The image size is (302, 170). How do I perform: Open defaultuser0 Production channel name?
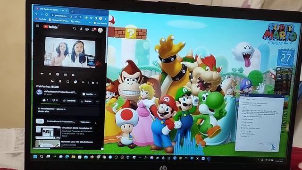click(60, 92)
